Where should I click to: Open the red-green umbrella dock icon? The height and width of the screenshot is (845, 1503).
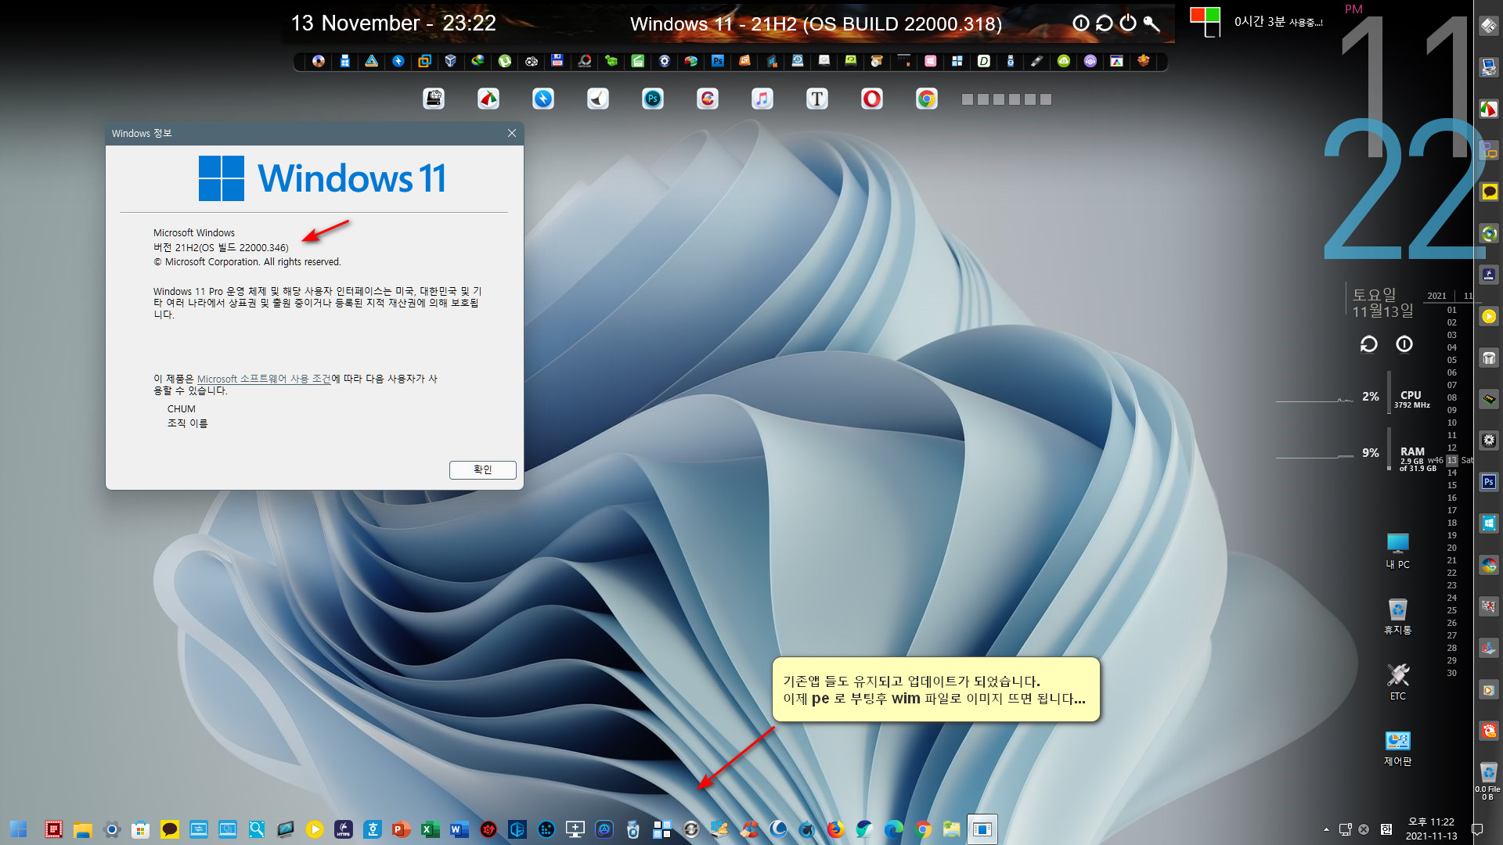click(x=488, y=99)
